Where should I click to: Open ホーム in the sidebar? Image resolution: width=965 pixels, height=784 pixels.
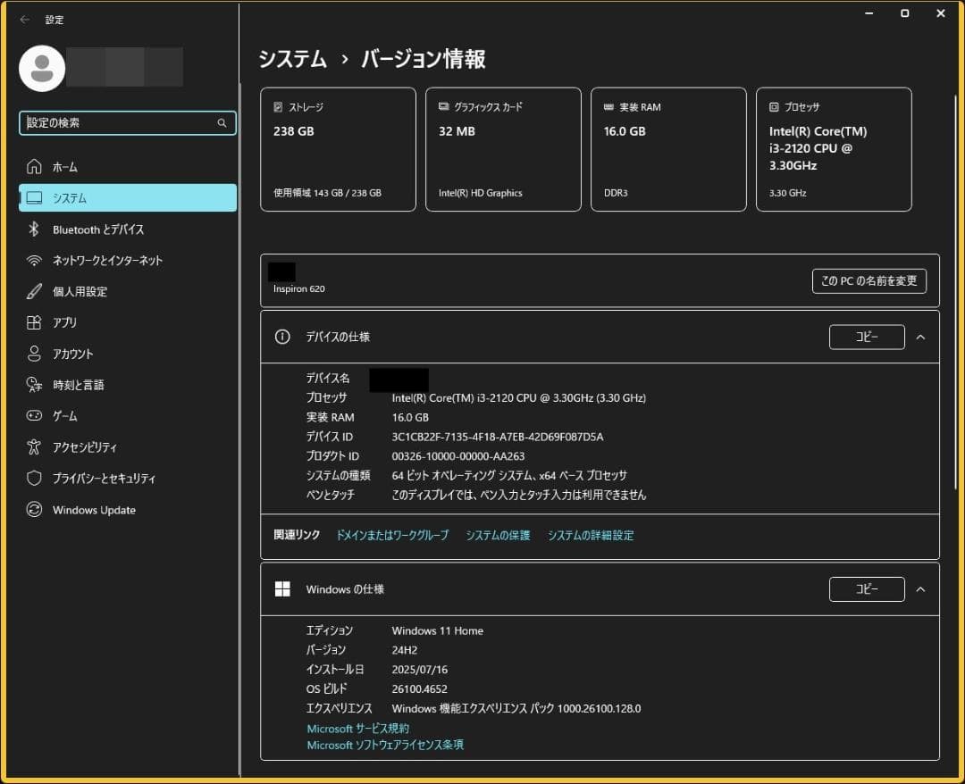[x=128, y=167]
